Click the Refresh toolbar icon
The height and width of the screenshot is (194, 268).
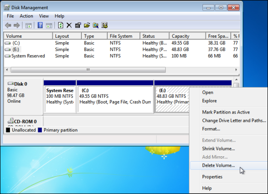pos(60,25)
